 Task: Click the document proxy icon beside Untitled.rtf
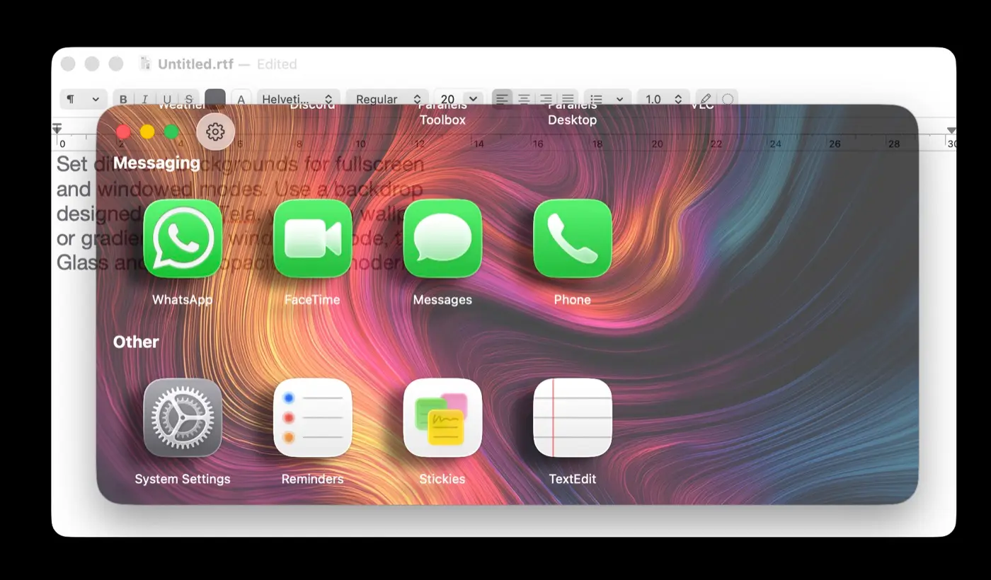[x=146, y=64]
